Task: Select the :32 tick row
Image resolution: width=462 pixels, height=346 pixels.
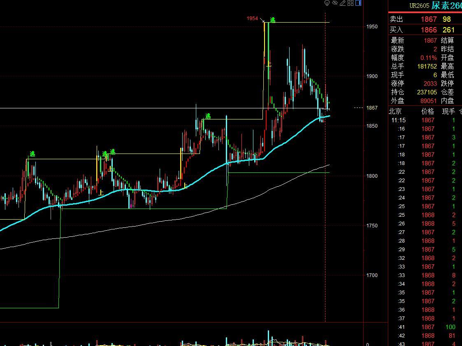Action: click(x=425, y=258)
